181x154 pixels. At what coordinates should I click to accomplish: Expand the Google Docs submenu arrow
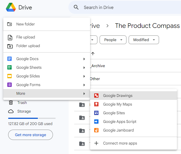(x=84, y=59)
